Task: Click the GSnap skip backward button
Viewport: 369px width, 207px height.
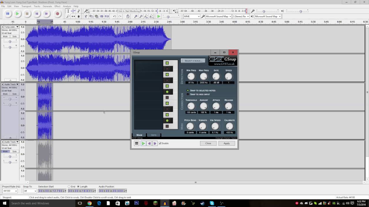Action: click(x=149, y=143)
